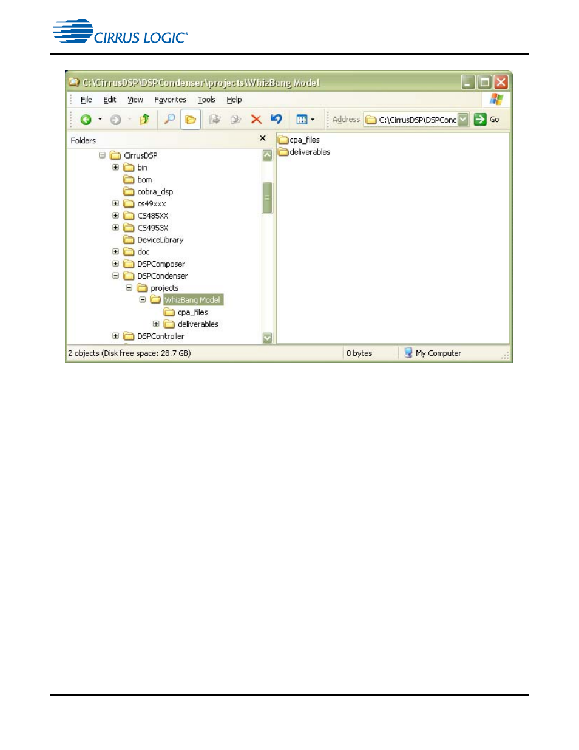Click the tree scrollbar down arrow
The image size is (579, 750).
pos(267,337)
